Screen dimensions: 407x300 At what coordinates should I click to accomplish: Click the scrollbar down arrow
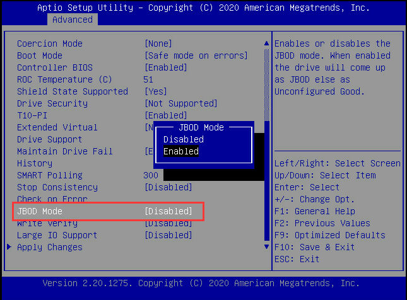pyautogui.click(x=266, y=246)
